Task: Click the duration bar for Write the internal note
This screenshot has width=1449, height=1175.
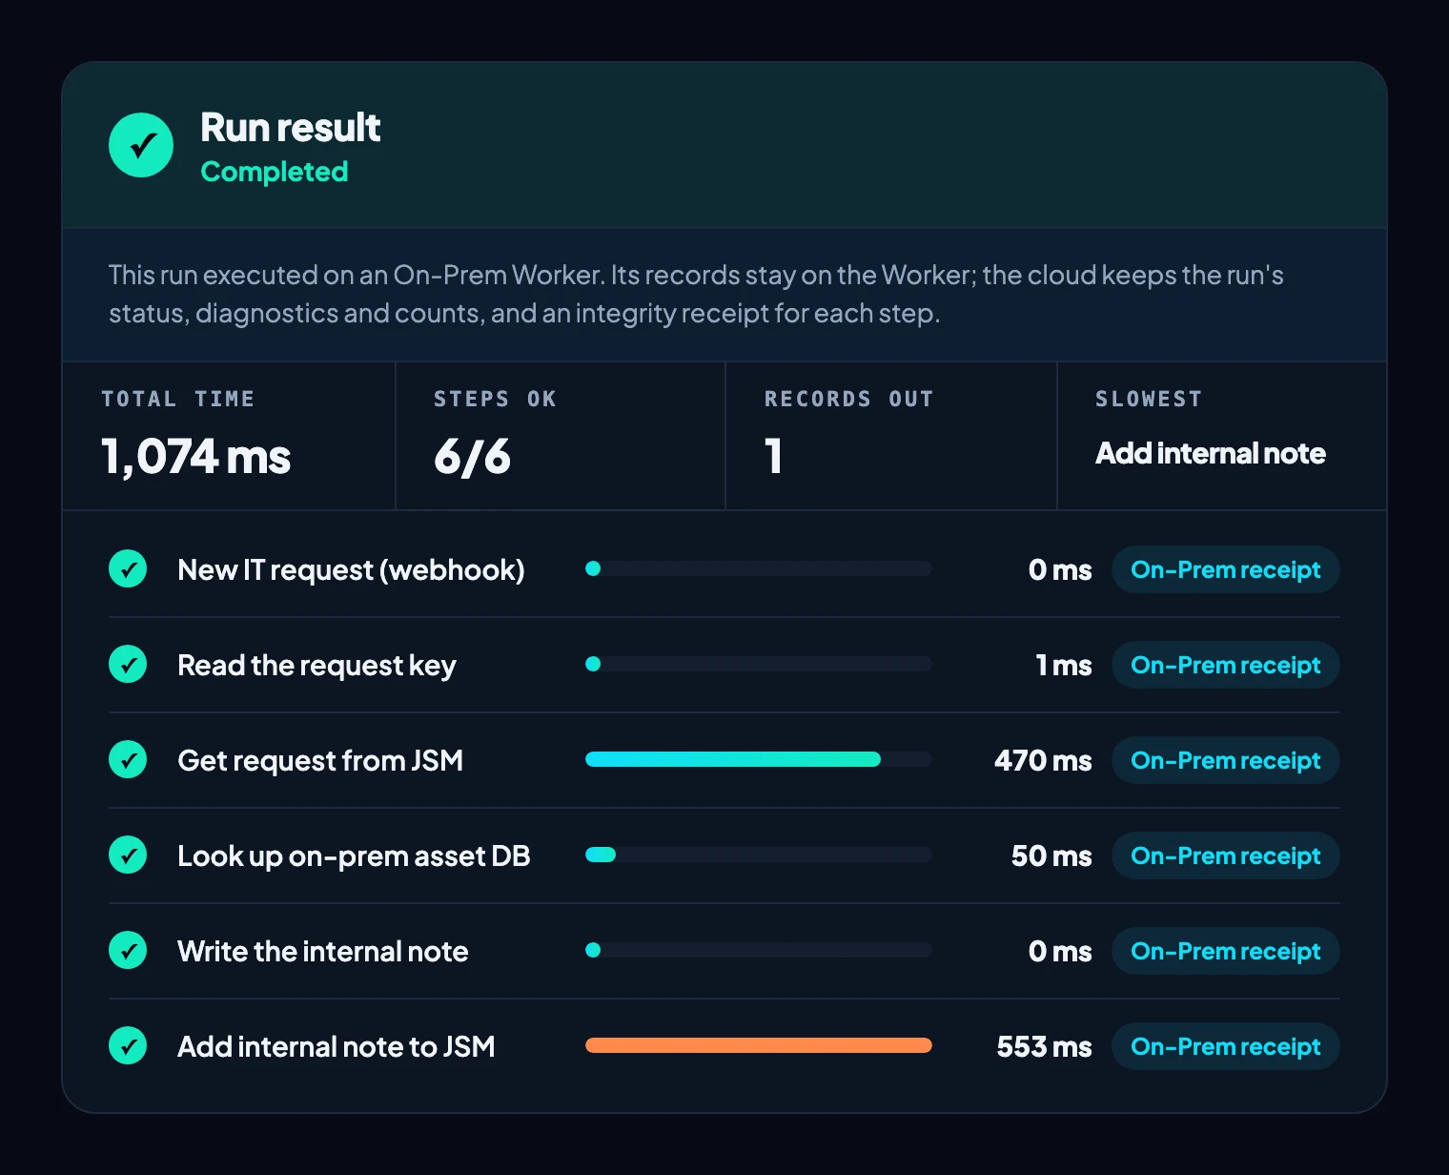Action: 759,950
